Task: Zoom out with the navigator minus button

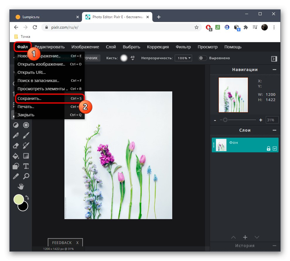Action: 215,120
